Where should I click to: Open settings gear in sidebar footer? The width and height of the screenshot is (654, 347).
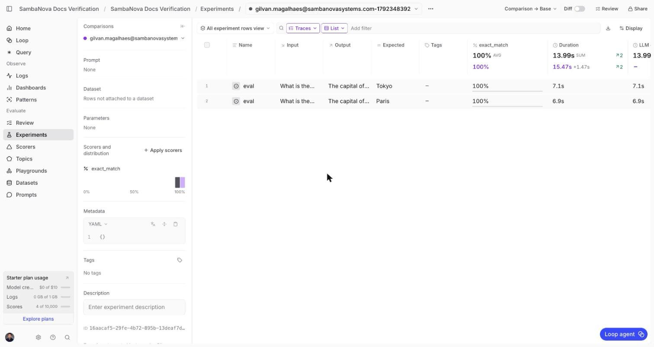coord(38,337)
